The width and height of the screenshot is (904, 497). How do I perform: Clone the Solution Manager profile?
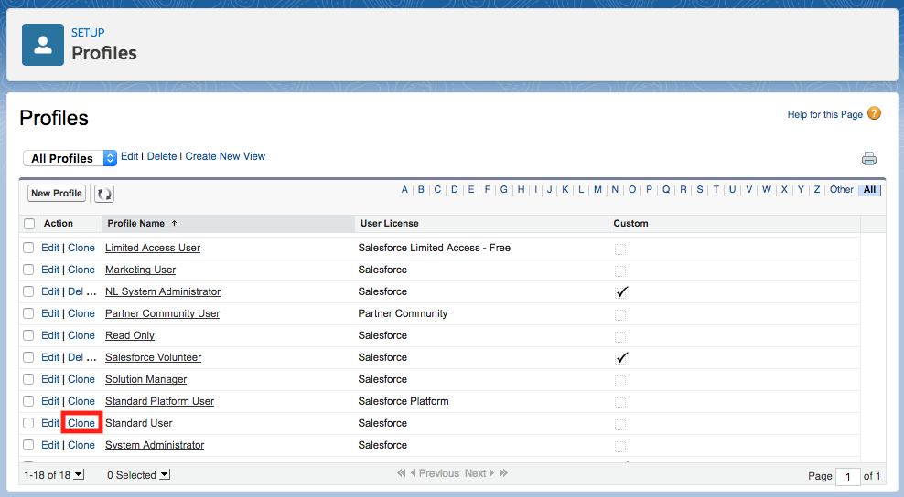(x=81, y=379)
